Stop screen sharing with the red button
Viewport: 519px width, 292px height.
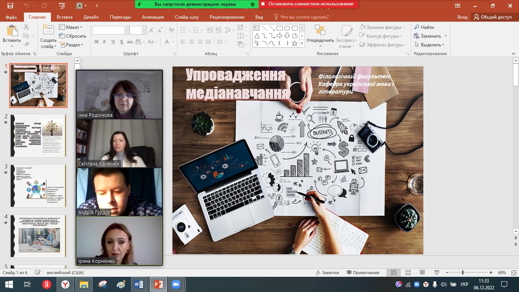(x=308, y=4)
